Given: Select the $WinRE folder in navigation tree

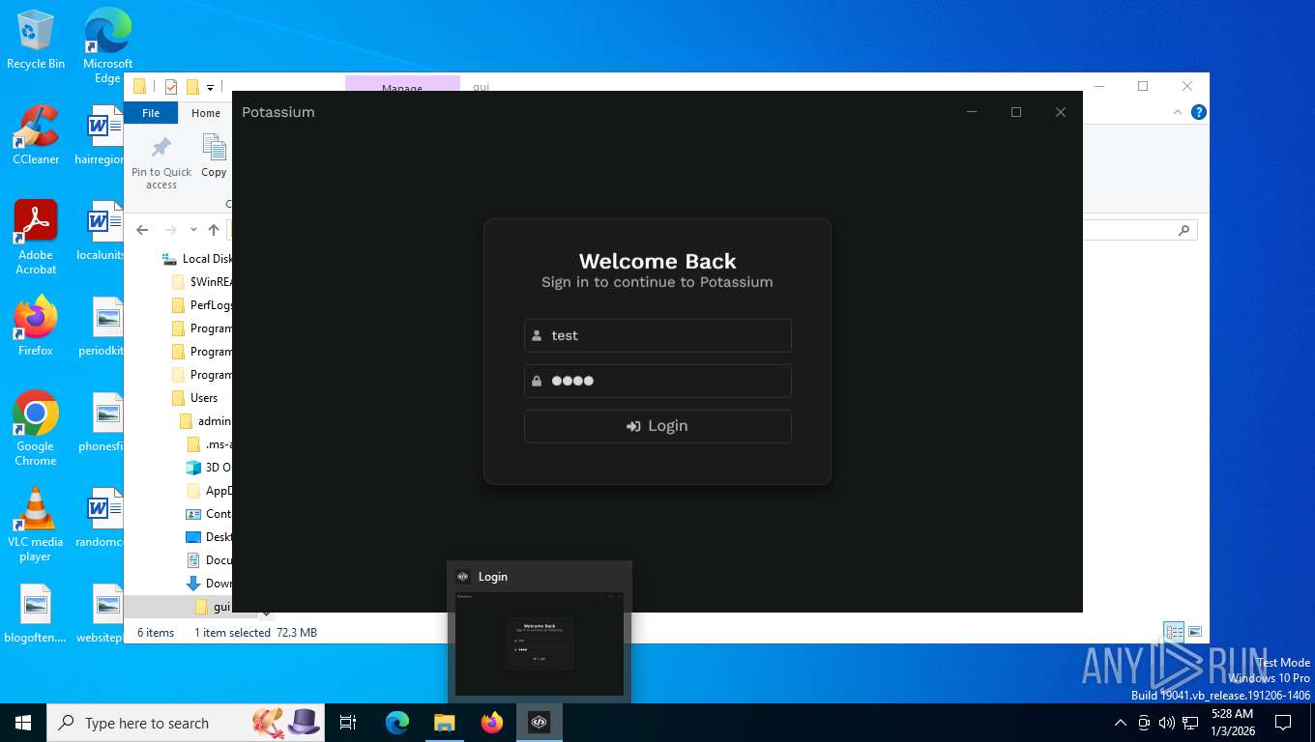Looking at the screenshot, I should click(202, 282).
